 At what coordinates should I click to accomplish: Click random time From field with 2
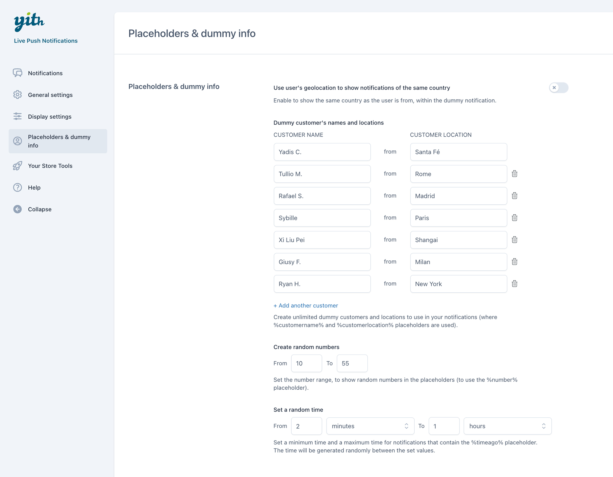[x=306, y=426]
